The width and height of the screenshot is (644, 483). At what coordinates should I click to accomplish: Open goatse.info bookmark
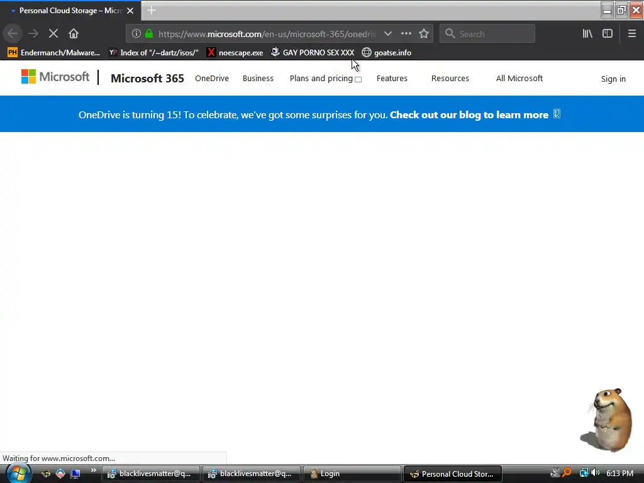387,53
